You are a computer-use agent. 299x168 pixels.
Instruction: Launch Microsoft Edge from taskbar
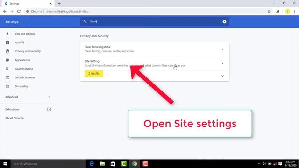point(92,164)
